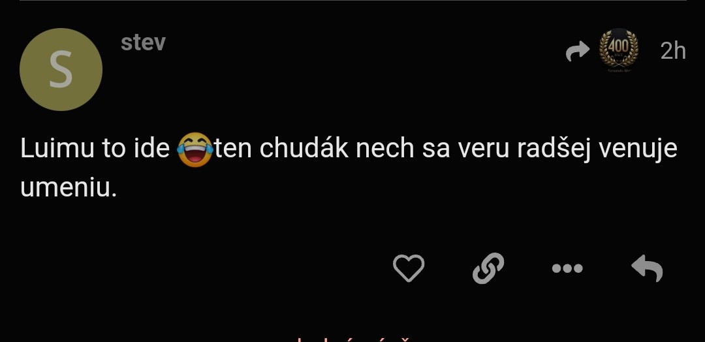
Task: Jump to the parent comment via the 400 avatar
Action: pos(619,50)
